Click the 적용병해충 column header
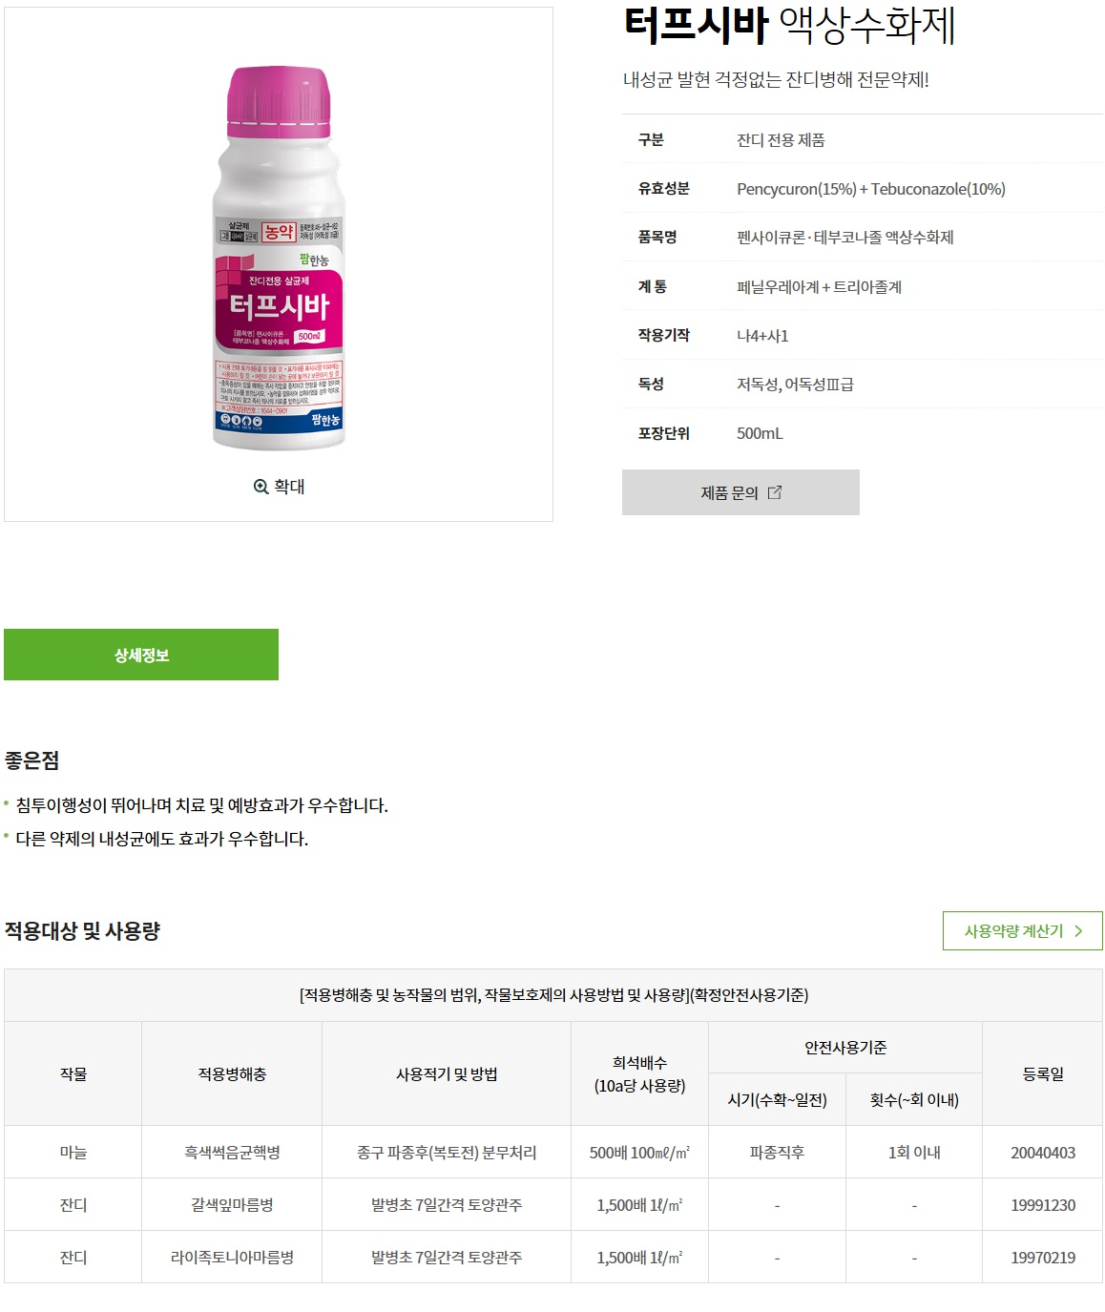Image resolution: width=1105 pixels, height=1312 pixels. pos(232,1074)
